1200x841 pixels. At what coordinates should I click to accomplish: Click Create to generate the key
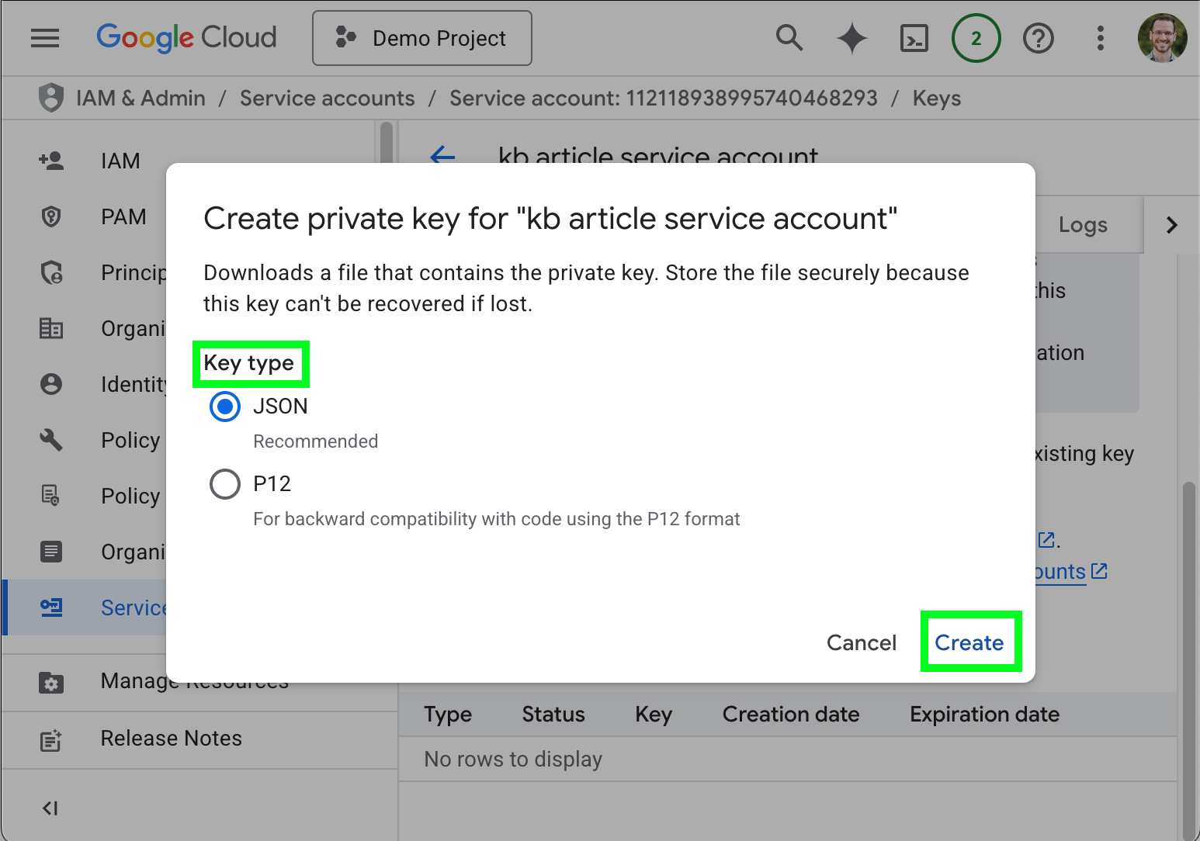969,642
